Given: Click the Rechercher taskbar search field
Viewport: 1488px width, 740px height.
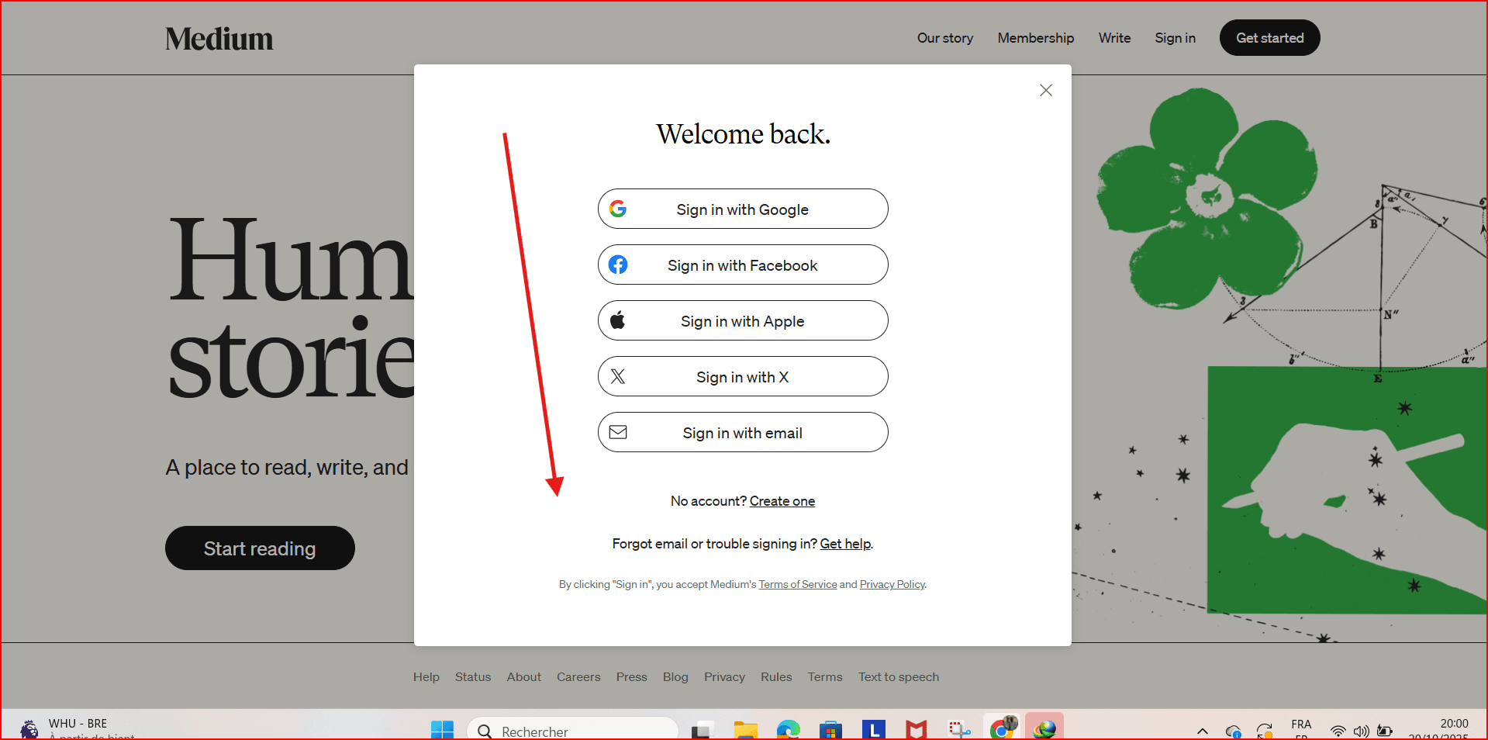Looking at the screenshot, I should (574, 731).
